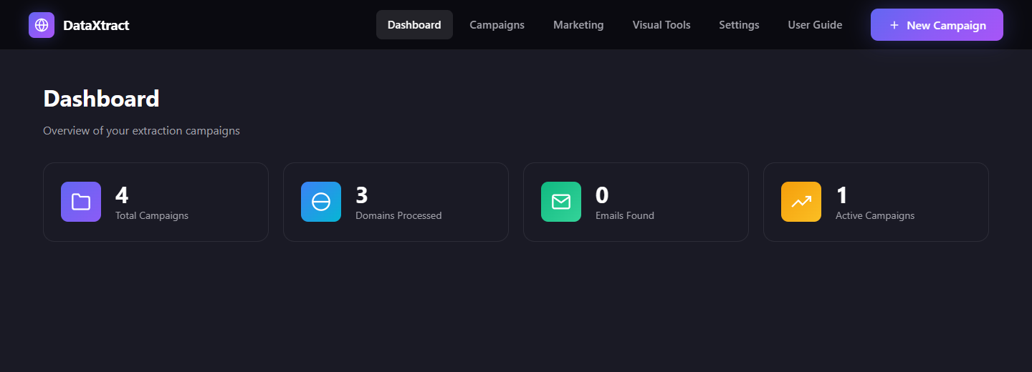Click the blue Domains Processed globe icon
This screenshot has height=372, width=1032.
coord(321,202)
